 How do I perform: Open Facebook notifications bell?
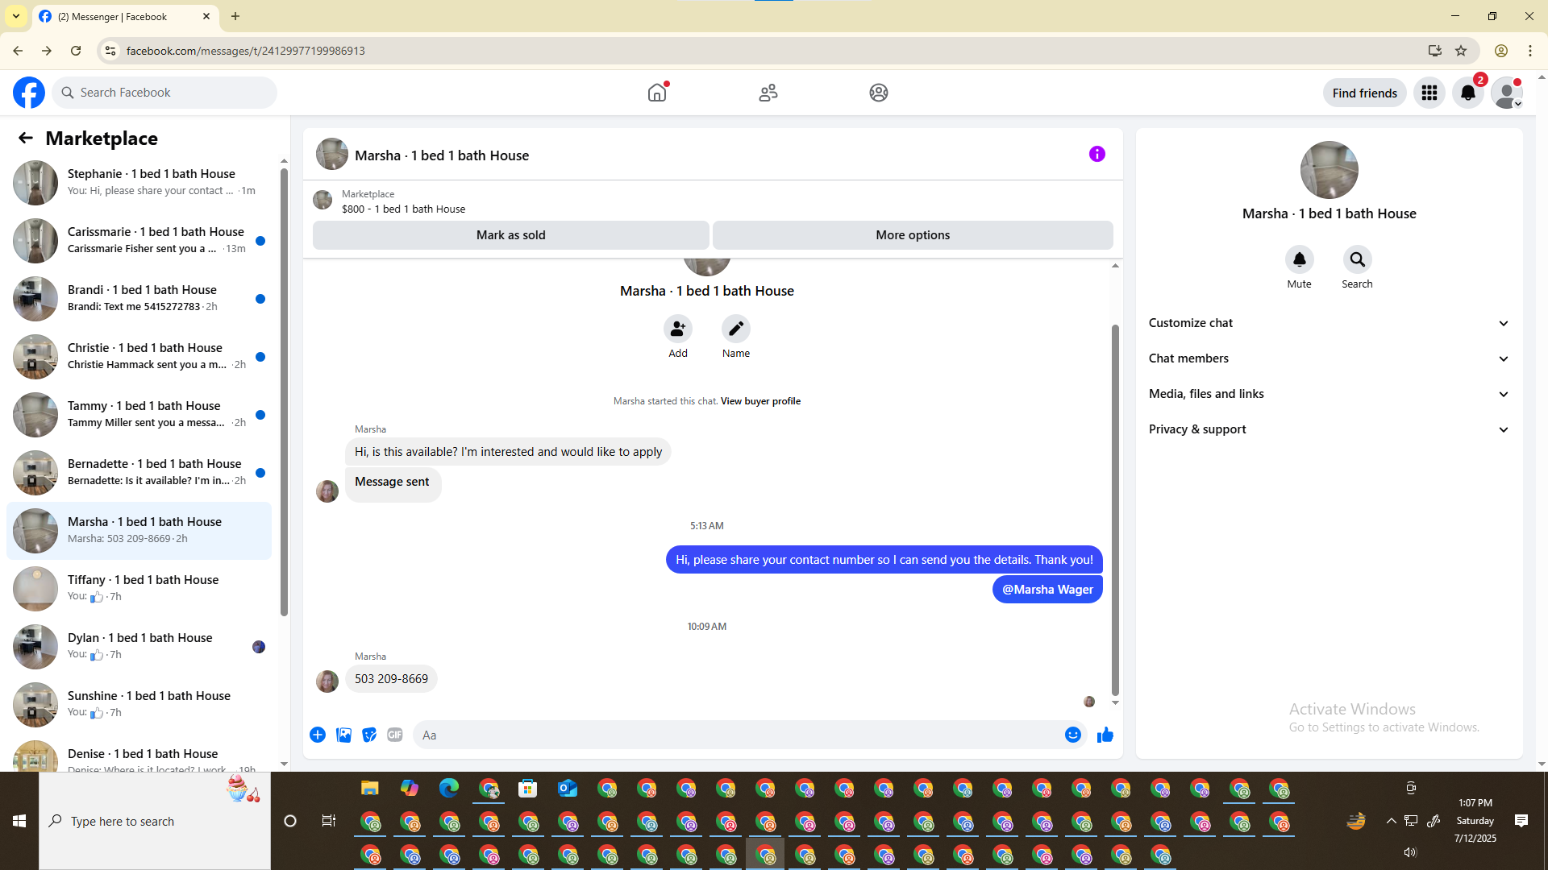pos(1467,93)
